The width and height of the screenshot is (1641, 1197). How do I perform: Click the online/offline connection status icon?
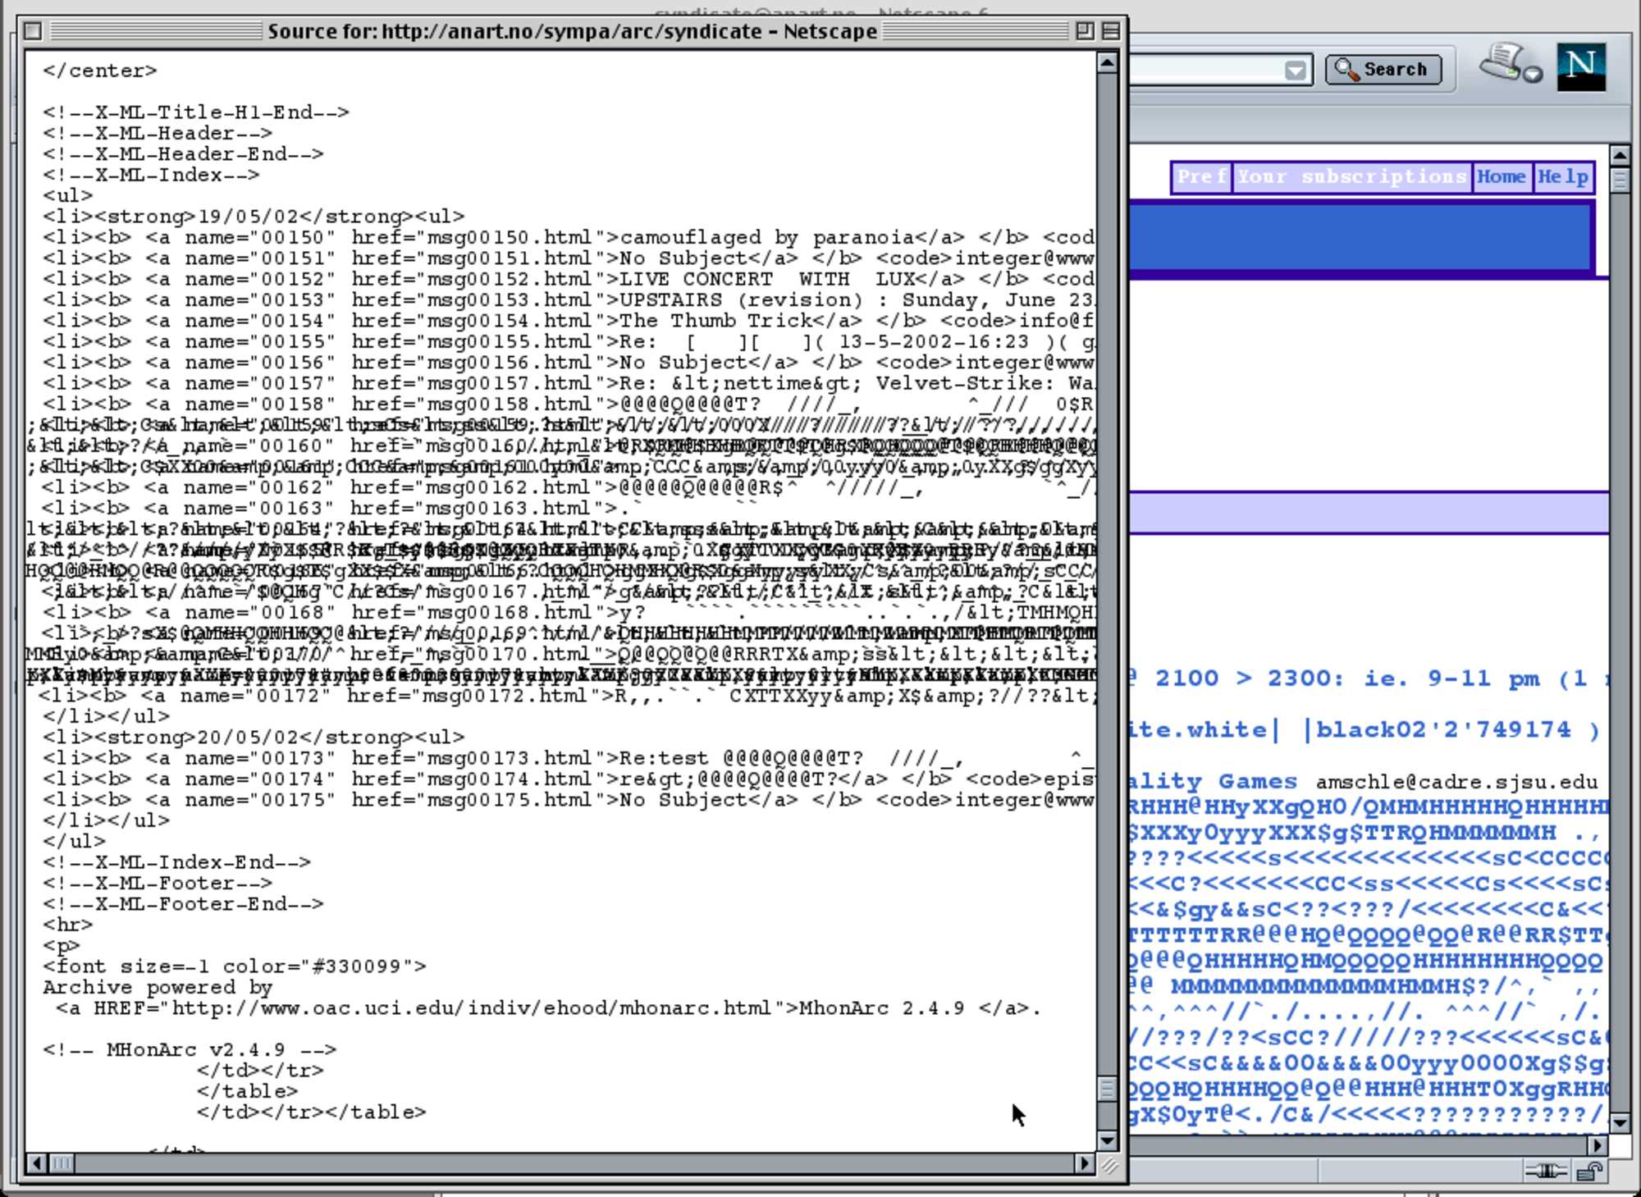(x=1545, y=1172)
